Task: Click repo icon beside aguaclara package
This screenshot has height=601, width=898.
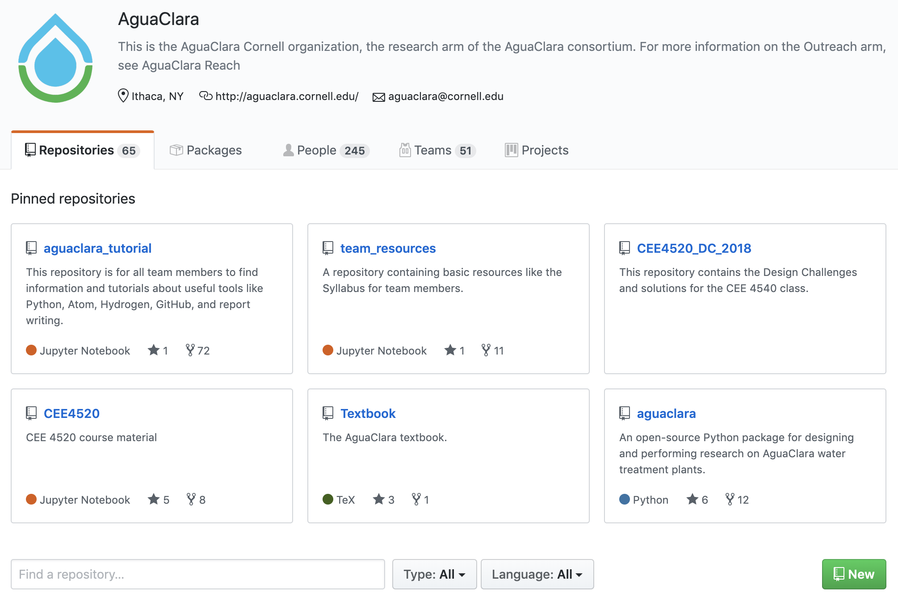Action: point(624,413)
